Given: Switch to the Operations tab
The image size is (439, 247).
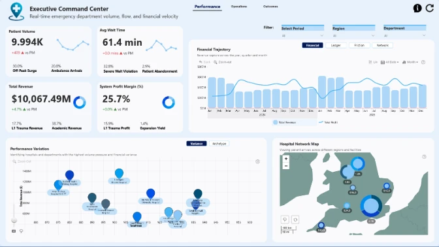Looking at the screenshot, I should (x=239, y=7).
